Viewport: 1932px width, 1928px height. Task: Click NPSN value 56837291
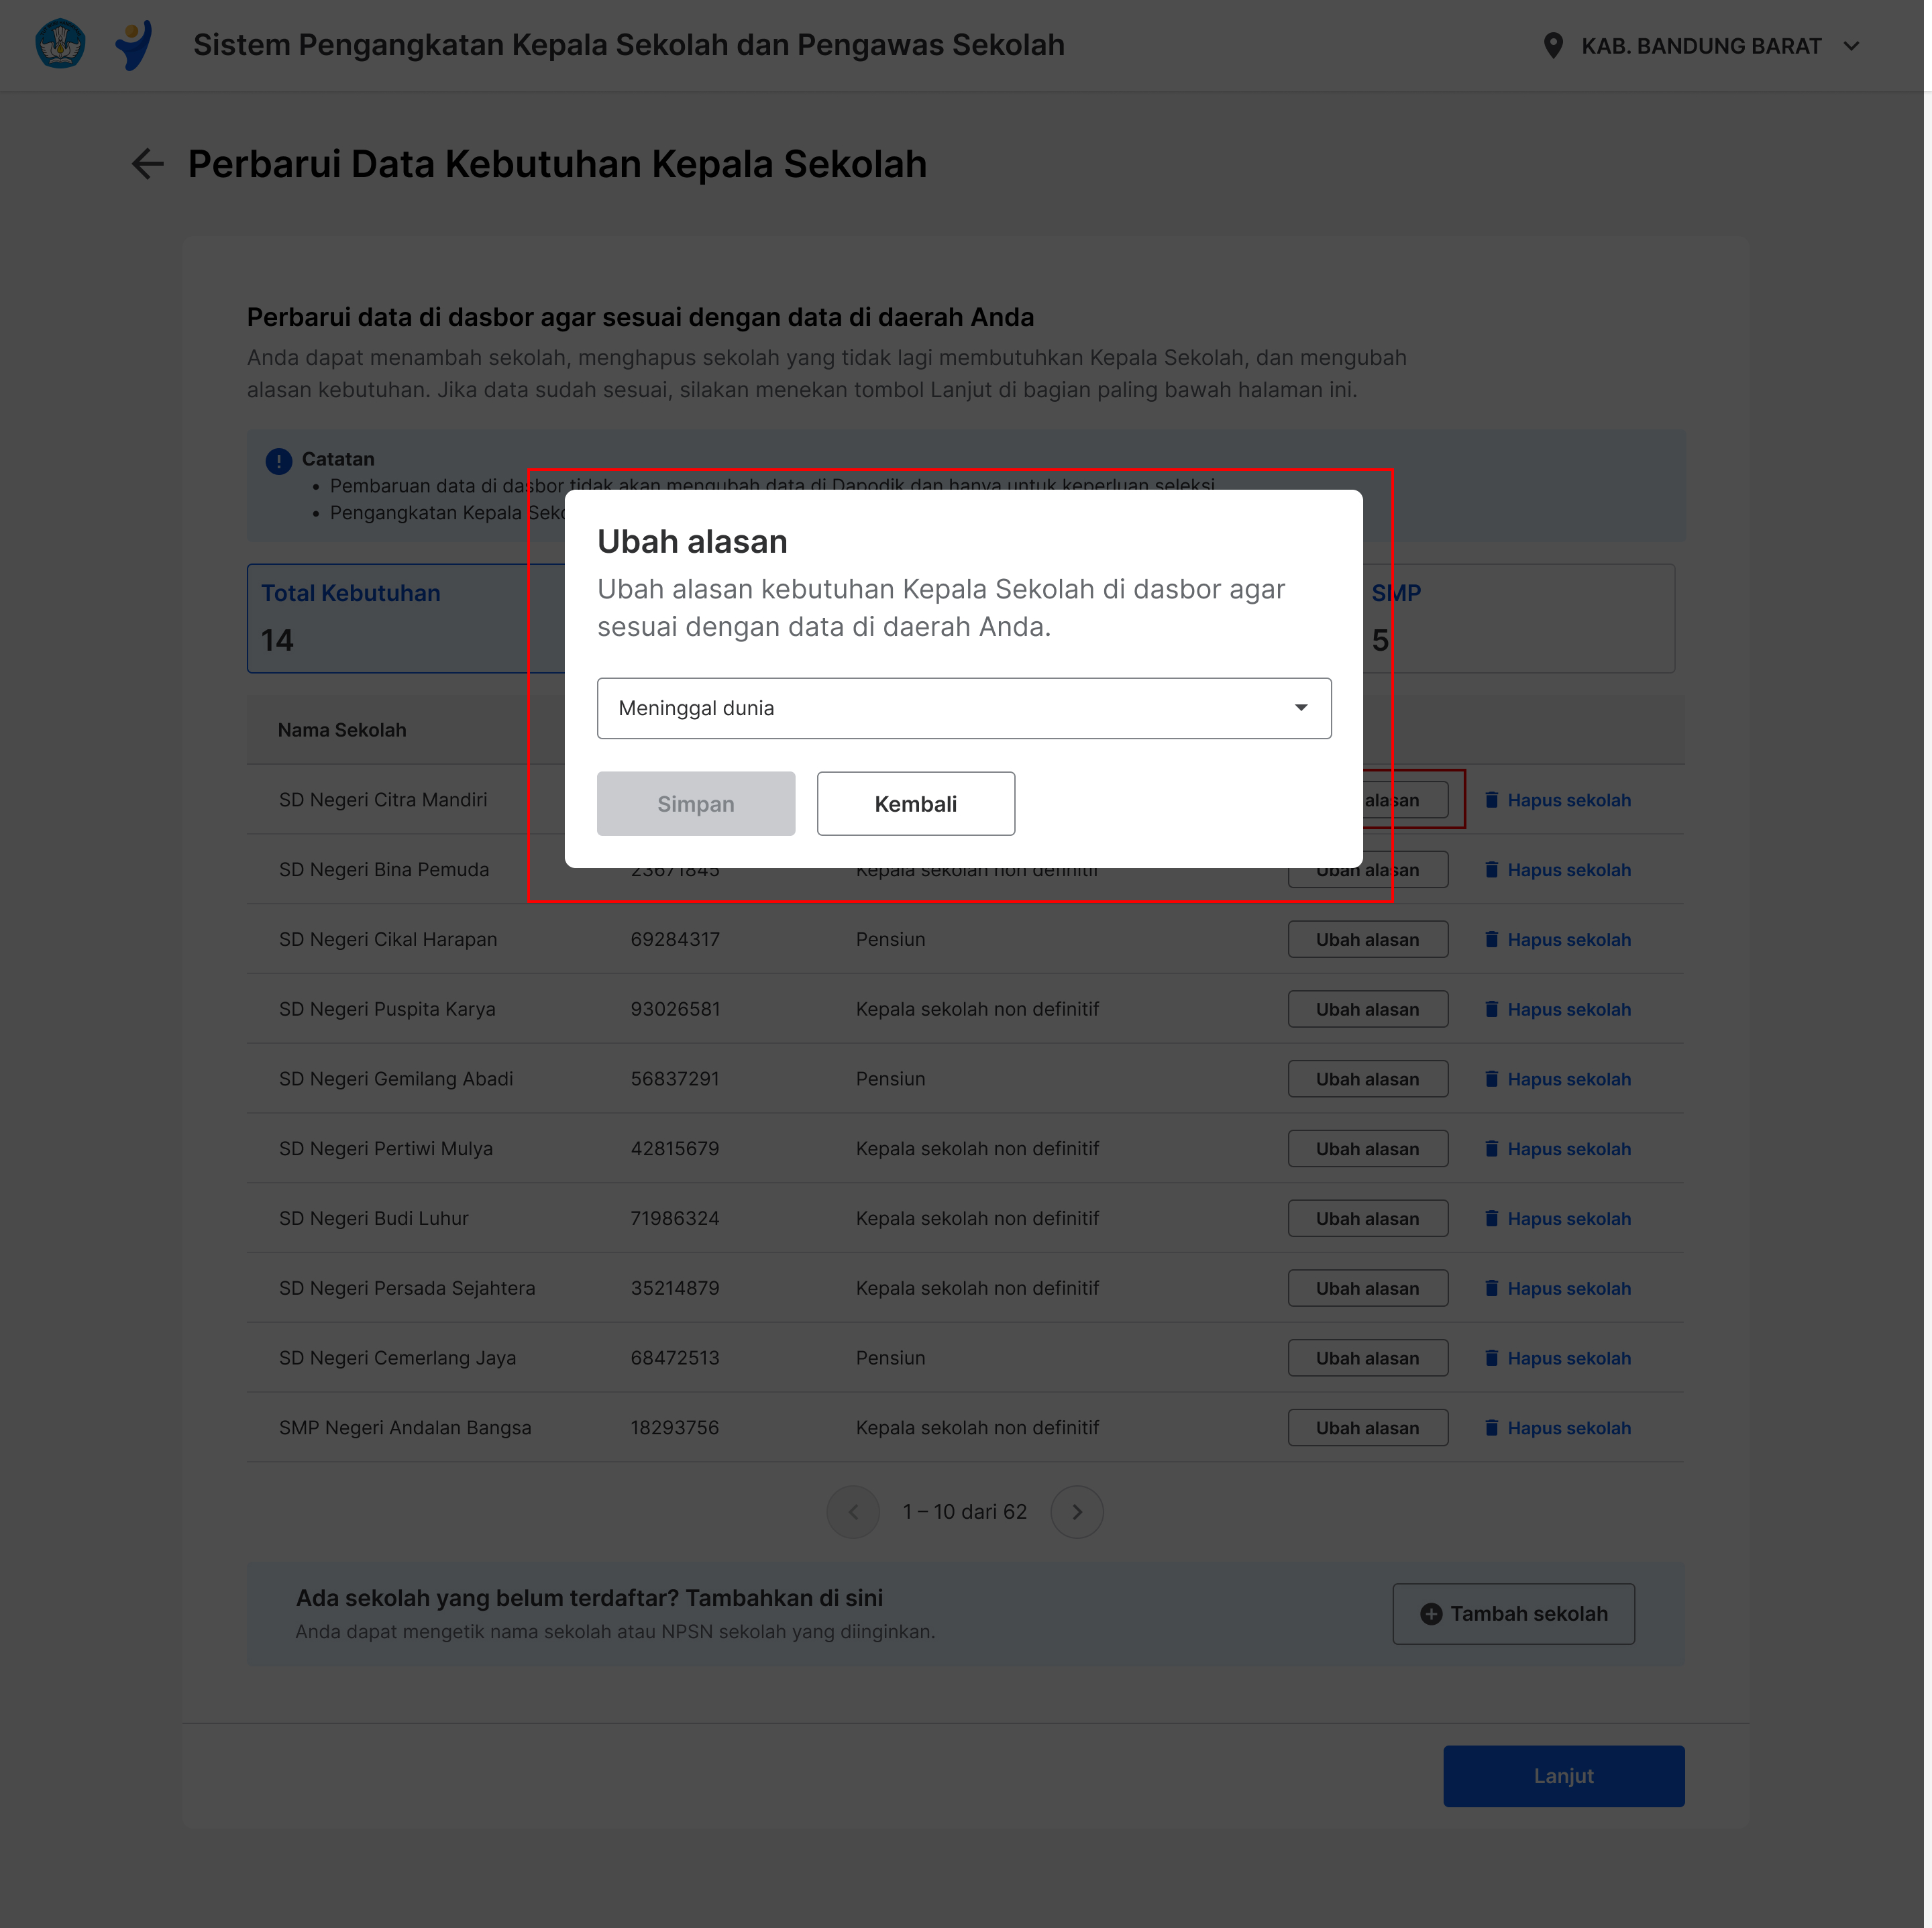pyautogui.click(x=675, y=1079)
